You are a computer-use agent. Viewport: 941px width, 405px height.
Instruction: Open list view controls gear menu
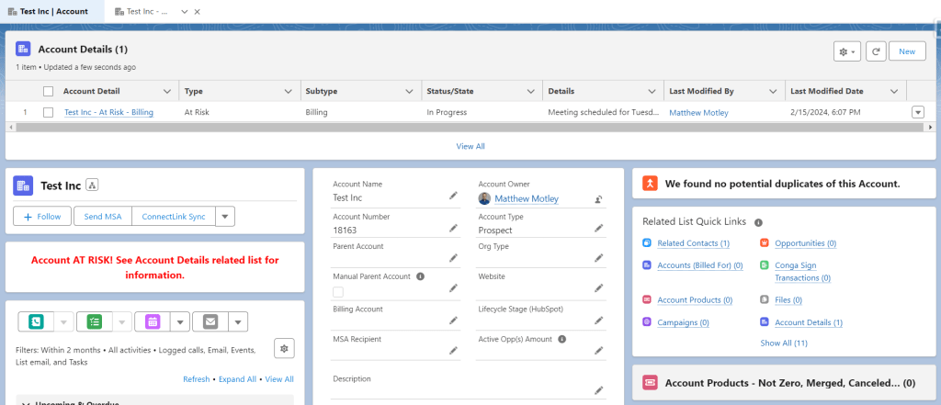847,51
